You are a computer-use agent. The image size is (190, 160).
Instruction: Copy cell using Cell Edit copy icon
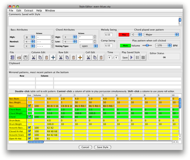coord(95,58)
